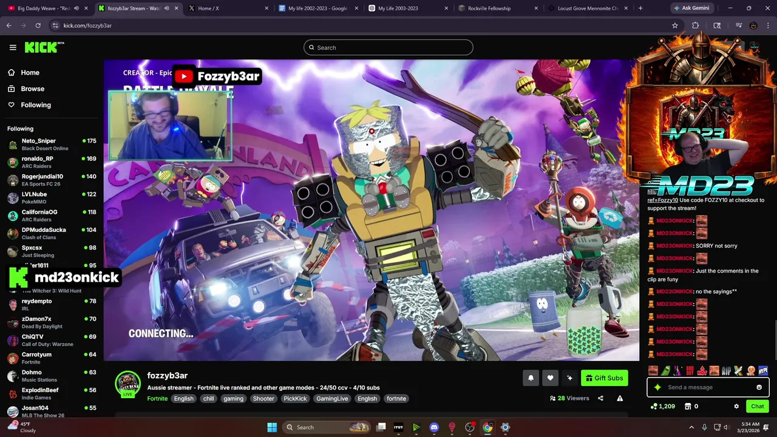Image resolution: width=777 pixels, height=437 pixels.
Task: Open a new browser tab
Action: (640, 8)
